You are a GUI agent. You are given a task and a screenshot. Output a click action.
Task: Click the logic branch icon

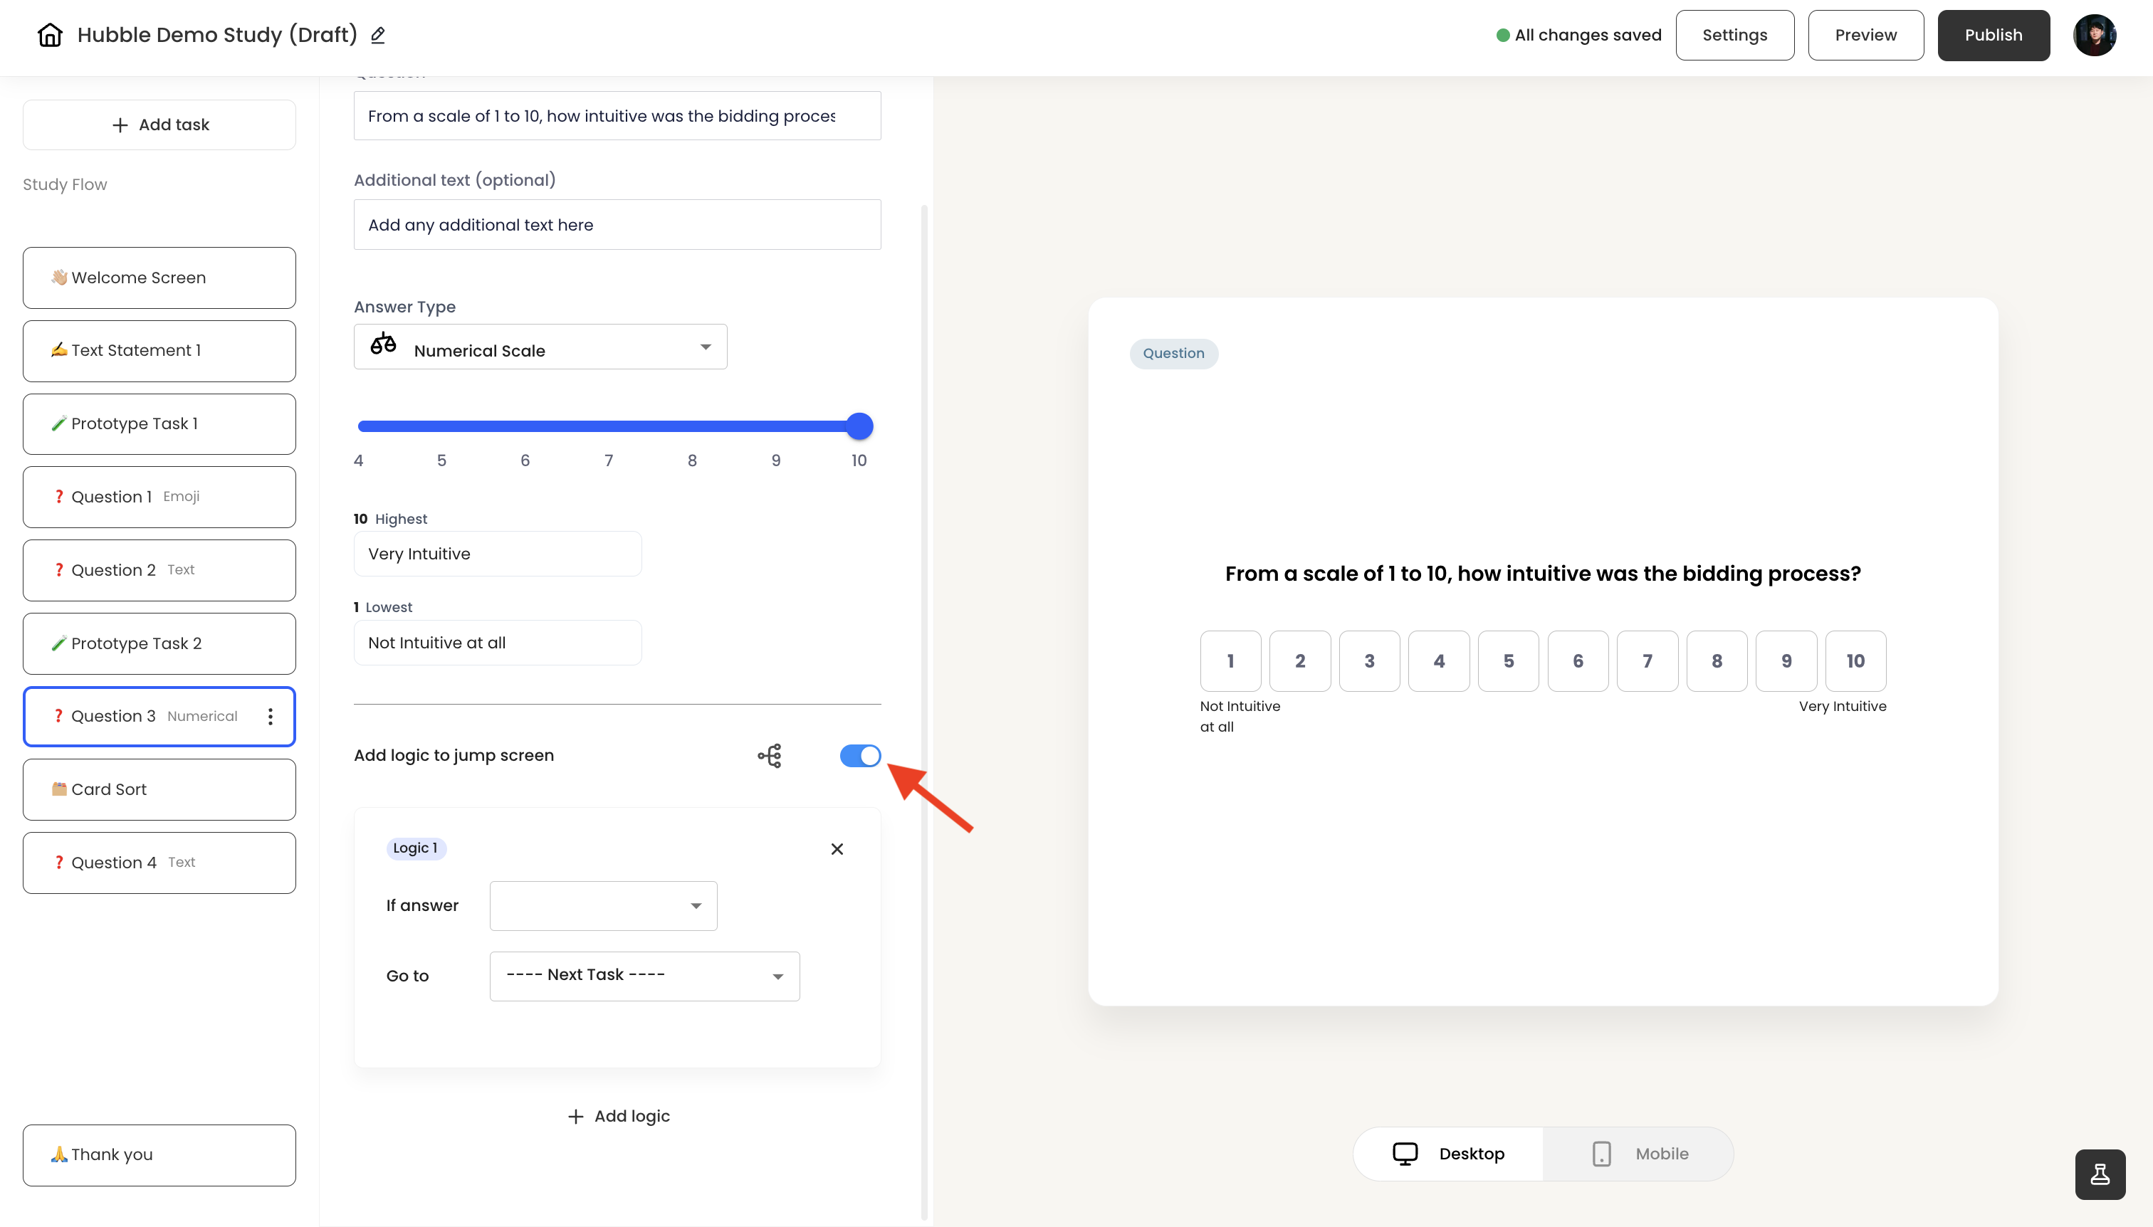pyautogui.click(x=770, y=755)
